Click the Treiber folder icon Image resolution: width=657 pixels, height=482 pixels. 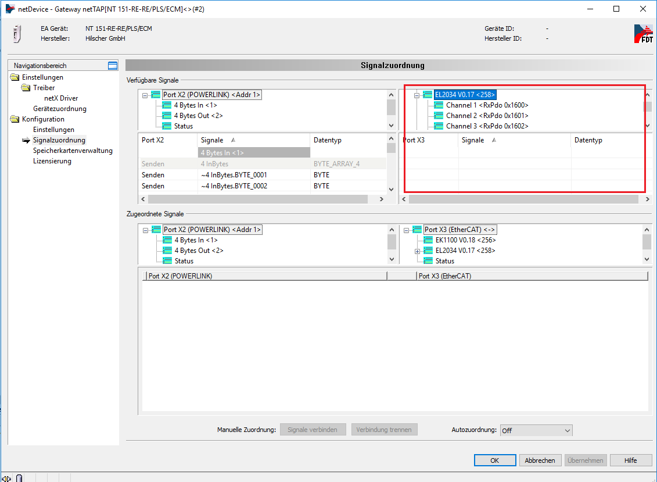point(26,88)
